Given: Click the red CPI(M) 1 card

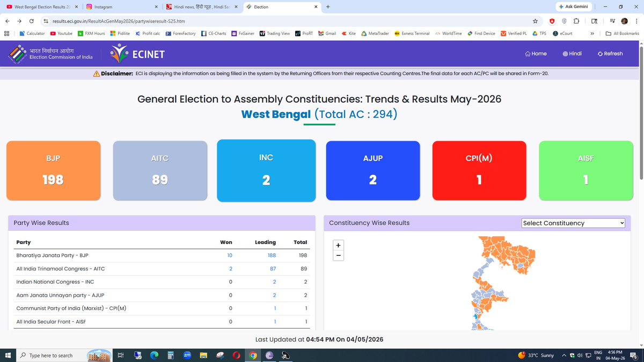Looking at the screenshot, I should point(479,172).
